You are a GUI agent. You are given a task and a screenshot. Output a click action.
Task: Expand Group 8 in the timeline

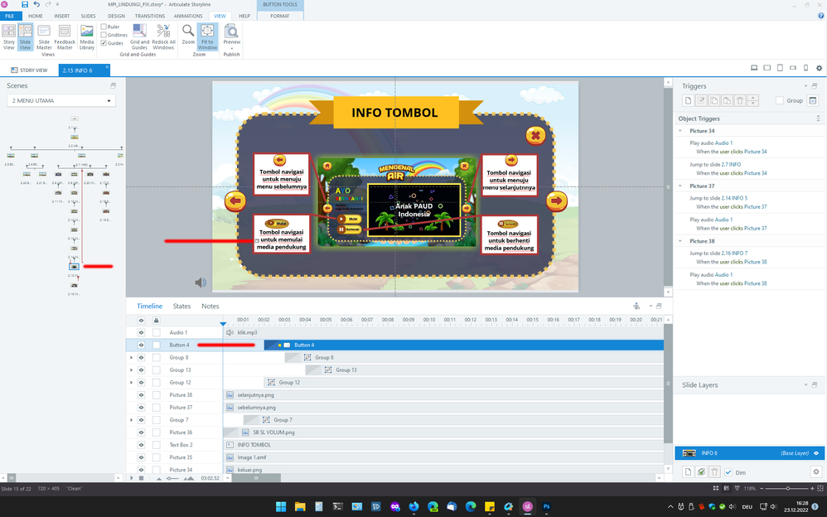click(131, 358)
